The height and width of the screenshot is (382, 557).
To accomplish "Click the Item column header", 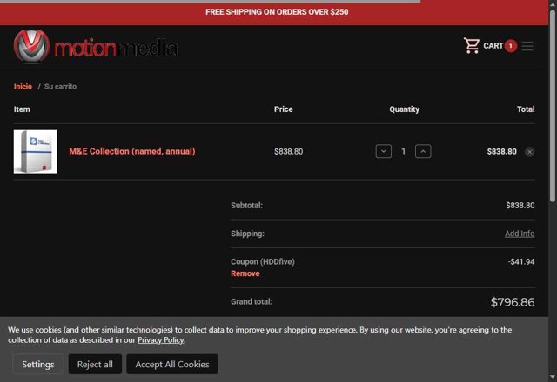I will pyautogui.click(x=22, y=109).
